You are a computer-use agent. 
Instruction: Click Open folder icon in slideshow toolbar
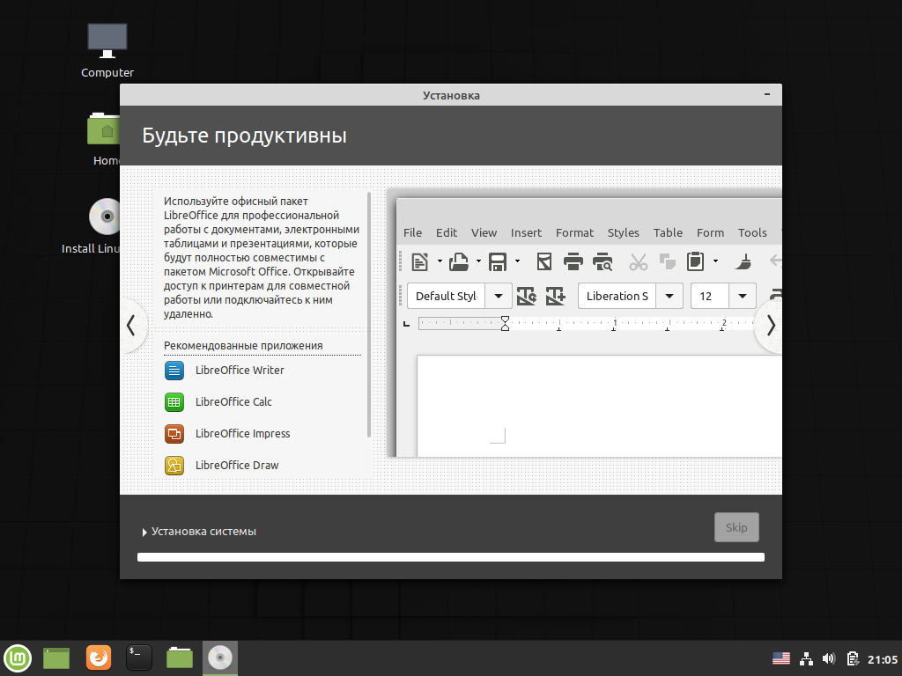pos(458,261)
